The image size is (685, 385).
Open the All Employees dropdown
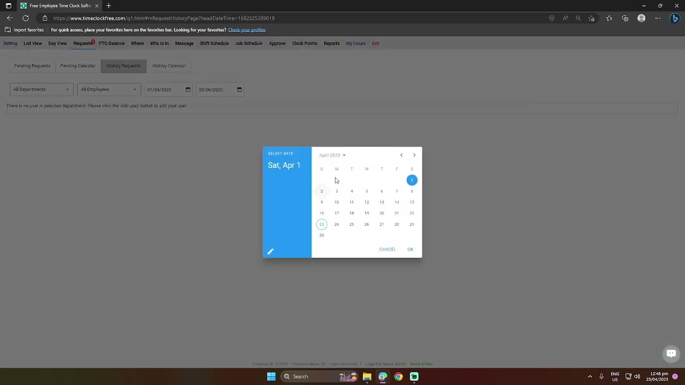click(x=109, y=89)
